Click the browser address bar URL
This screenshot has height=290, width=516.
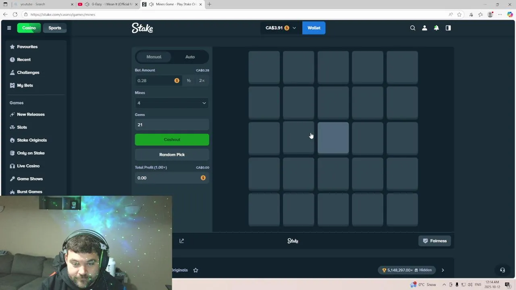click(x=63, y=14)
